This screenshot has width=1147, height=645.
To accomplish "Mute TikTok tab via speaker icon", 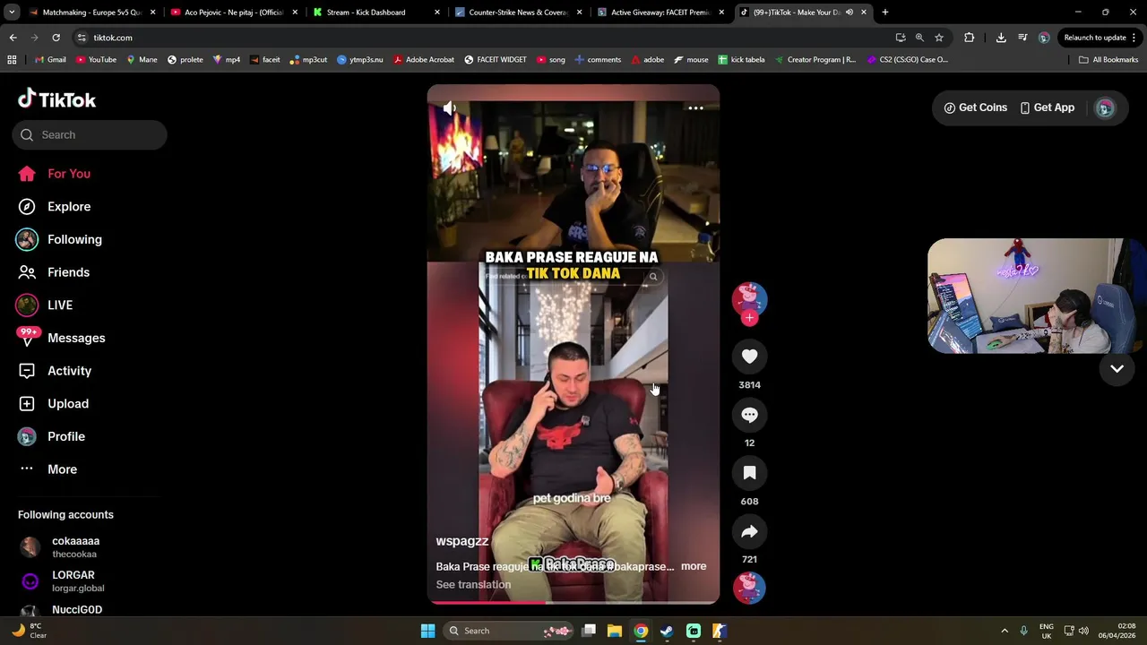I will coord(849,13).
